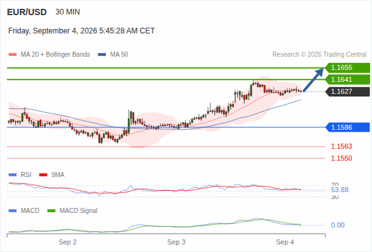Click the Sep 4 date axis label
The image size is (372, 252).
click(285, 242)
